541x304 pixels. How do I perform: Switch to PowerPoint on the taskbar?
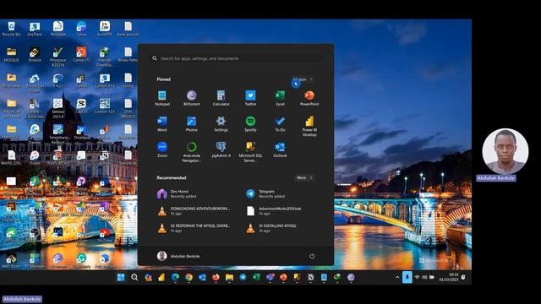[x=283, y=277]
